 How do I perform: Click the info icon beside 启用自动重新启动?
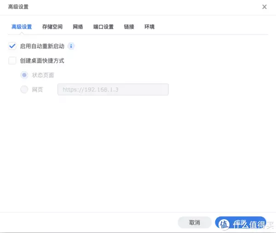coord(71,46)
